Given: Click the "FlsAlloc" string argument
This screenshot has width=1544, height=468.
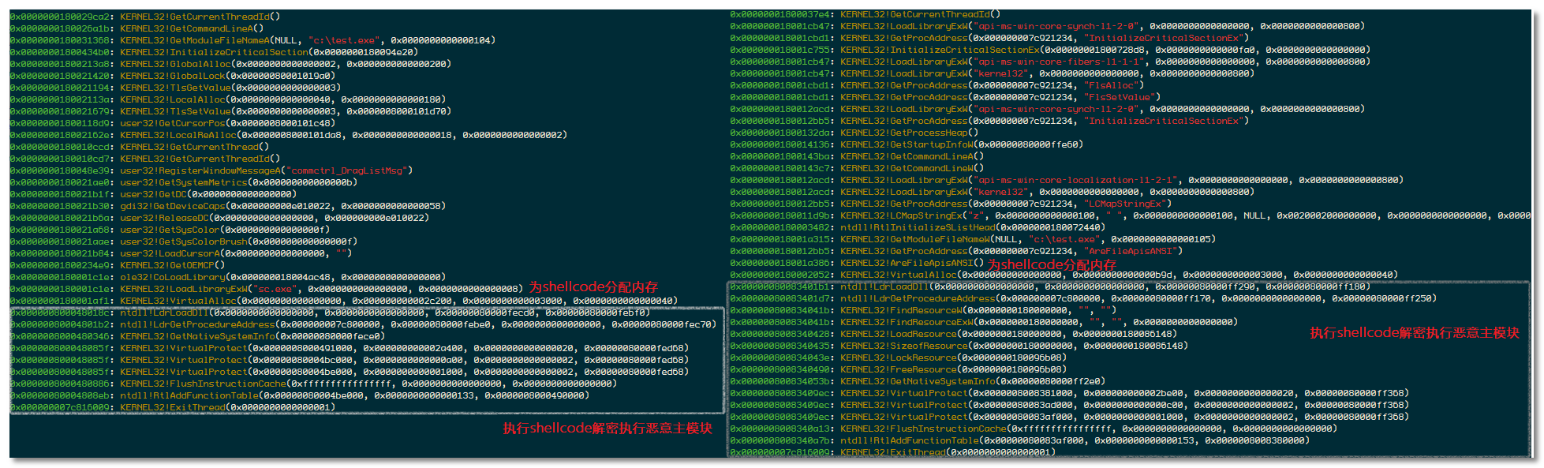Looking at the screenshot, I should pyautogui.click(x=1114, y=85).
